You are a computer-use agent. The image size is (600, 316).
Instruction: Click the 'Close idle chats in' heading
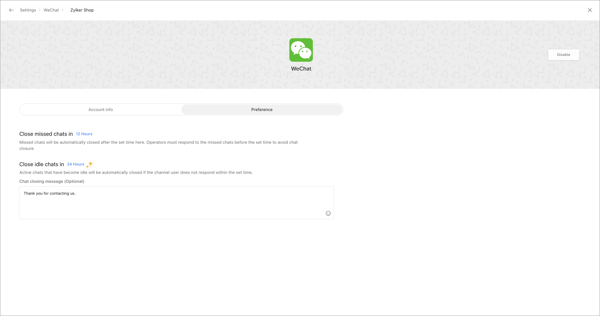tap(42, 164)
